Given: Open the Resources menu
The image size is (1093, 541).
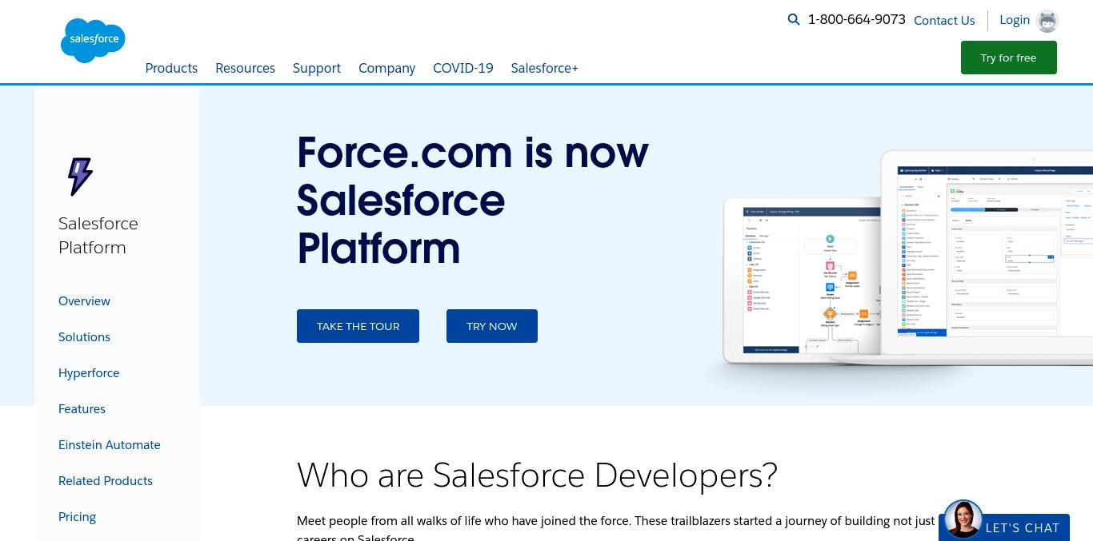Looking at the screenshot, I should click(245, 68).
